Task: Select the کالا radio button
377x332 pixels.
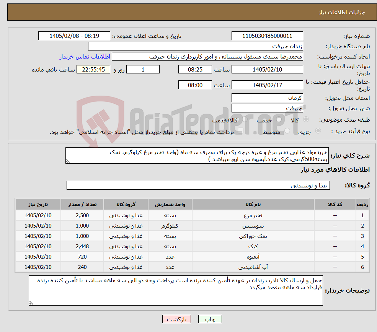Action: (306, 119)
